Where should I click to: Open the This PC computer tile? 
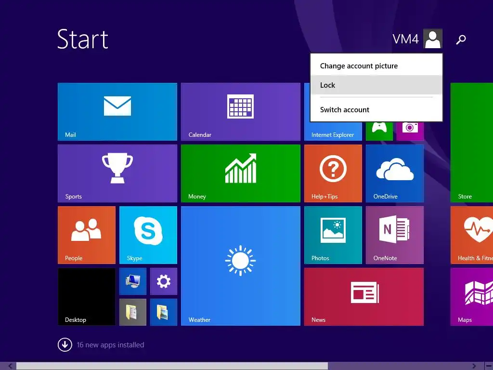133,281
